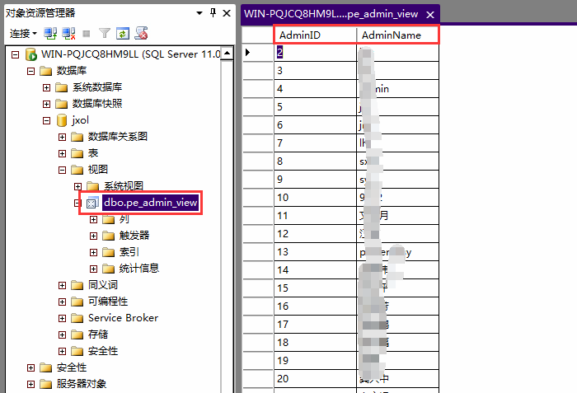Close the pe_admin_view tab
The width and height of the screenshot is (577, 393).
coord(429,15)
